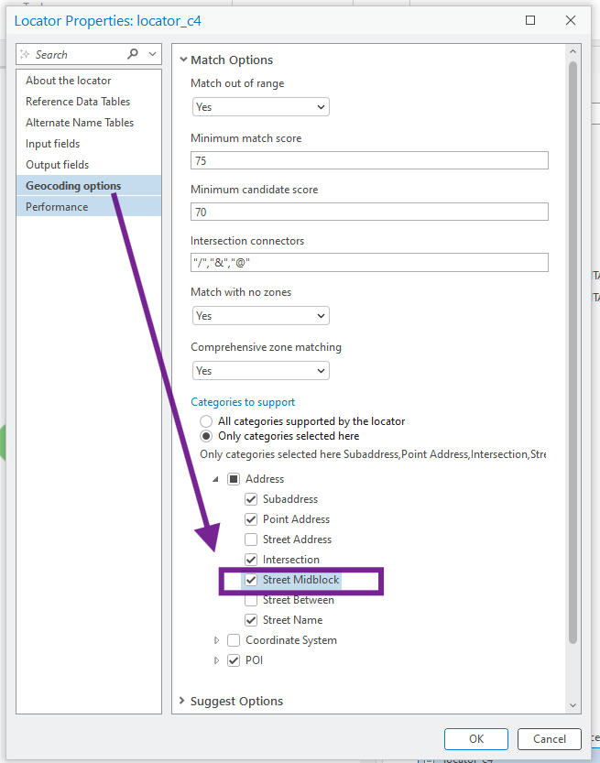Expand the Suggest Options section
This screenshot has width=600, height=763.
(x=180, y=702)
